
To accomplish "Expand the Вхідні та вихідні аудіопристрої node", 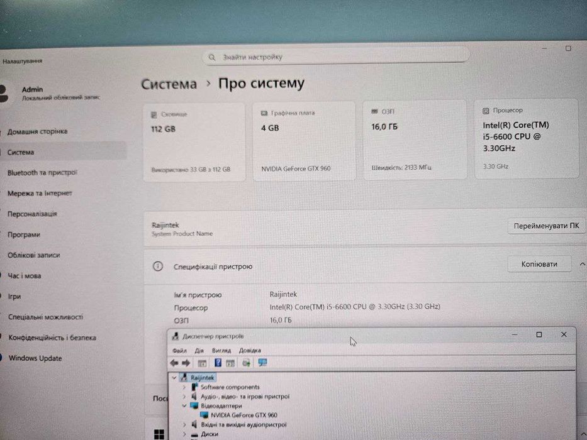I will (x=184, y=425).
